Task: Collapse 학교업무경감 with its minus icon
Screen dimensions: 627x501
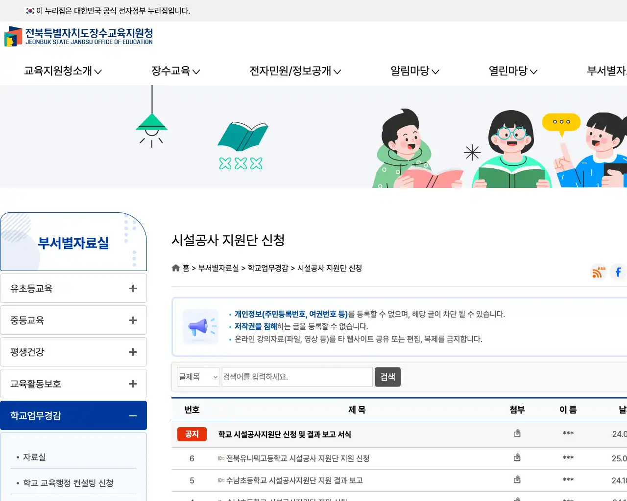Action: (x=133, y=416)
